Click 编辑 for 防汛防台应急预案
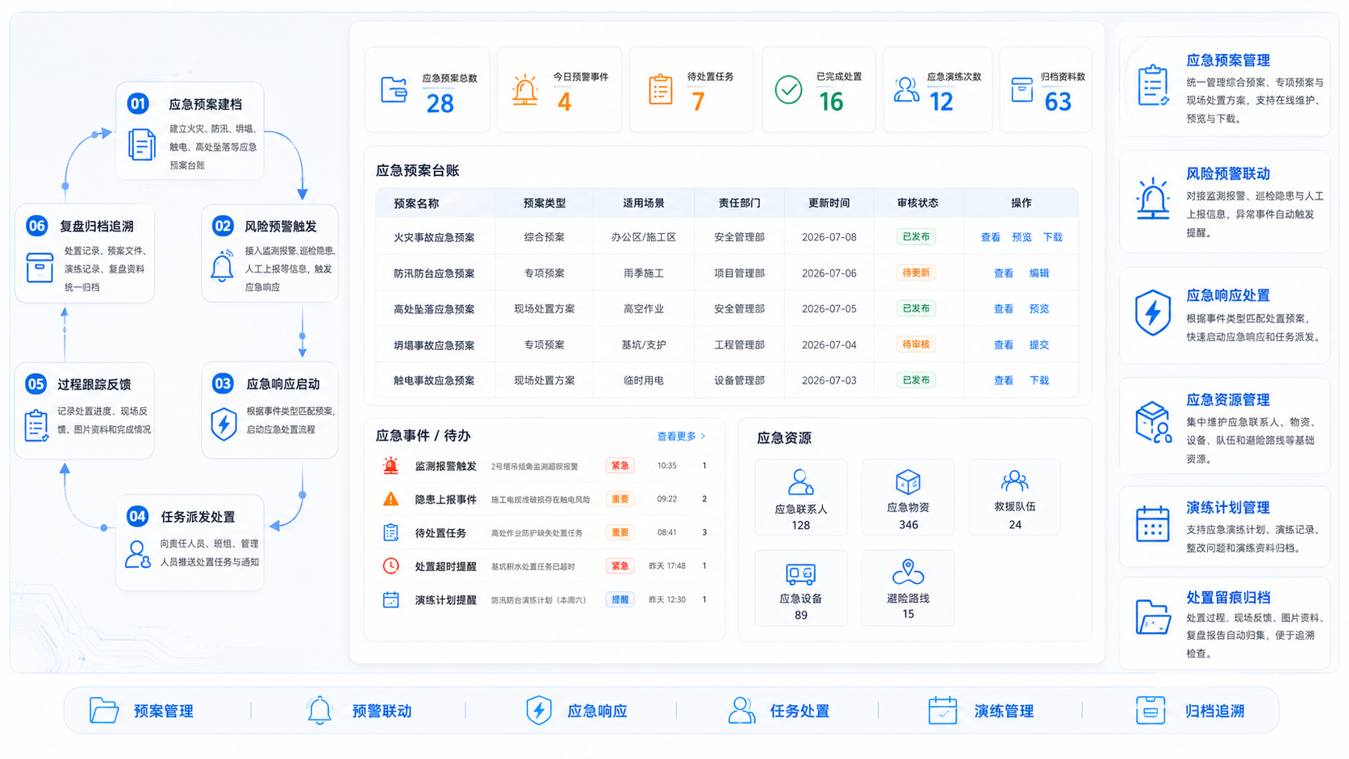Viewport: 1349px width, 759px height. click(1039, 273)
